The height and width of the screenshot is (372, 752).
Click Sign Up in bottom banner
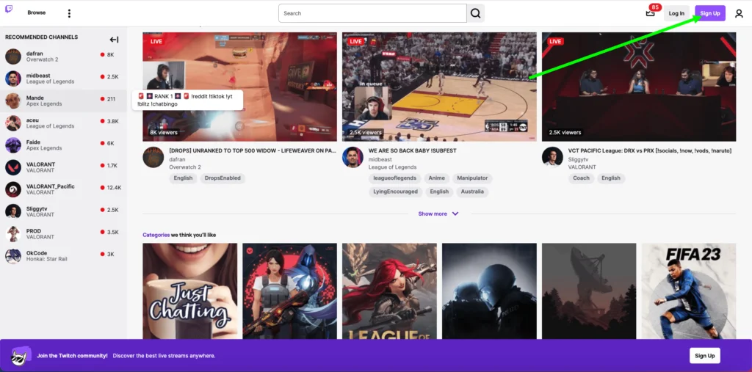tap(704, 356)
